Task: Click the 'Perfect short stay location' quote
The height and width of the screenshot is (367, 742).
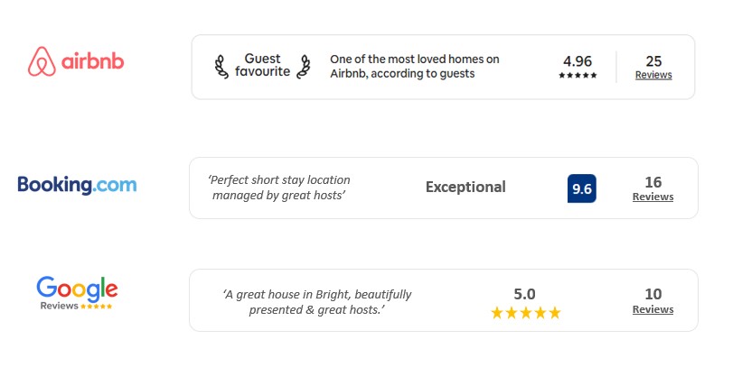Action: tap(279, 188)
